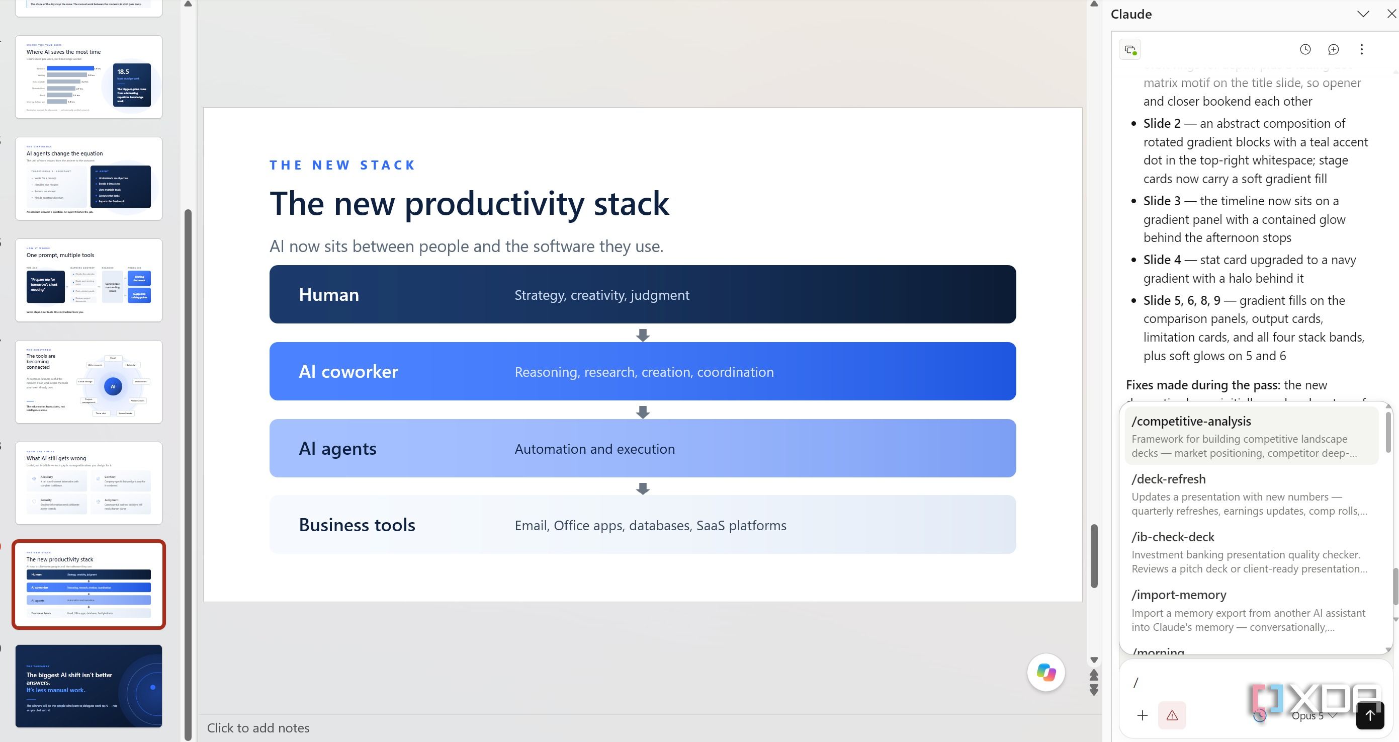Select the /deck-refresh command
Image resolution: width=1399 pixels, height=742 pixels.
[1251, 494]
